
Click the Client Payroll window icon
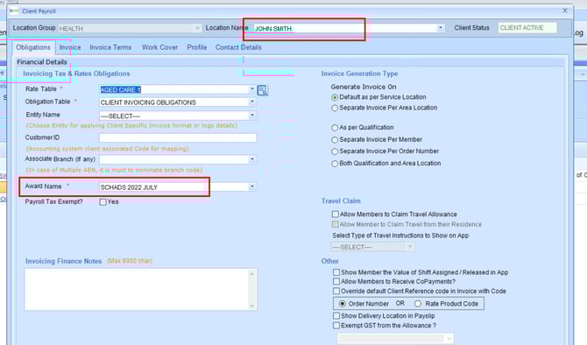tap(14, 11)
